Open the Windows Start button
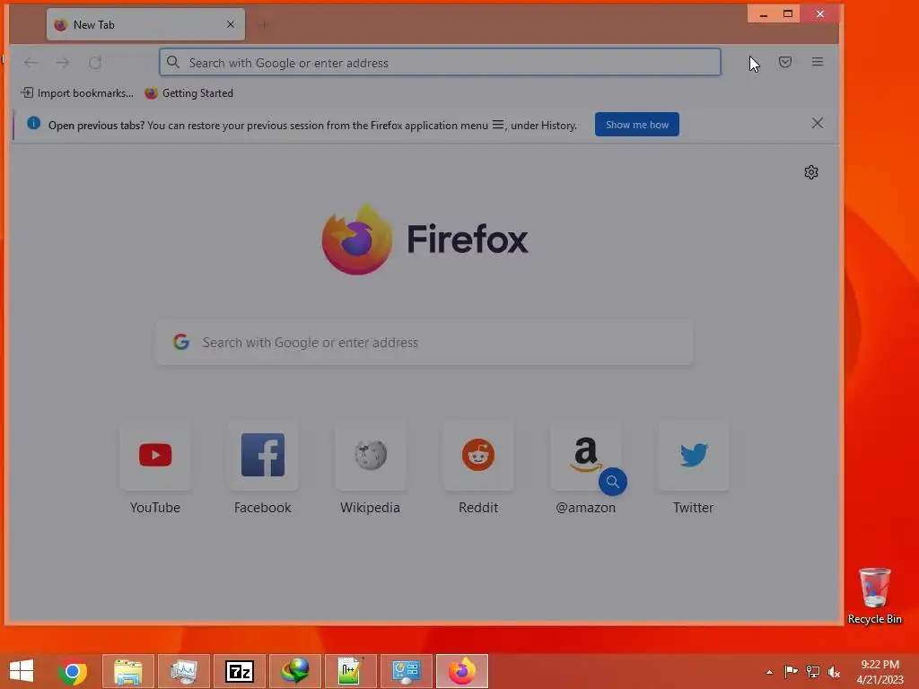919x689 pixels. tap(22, 671)
